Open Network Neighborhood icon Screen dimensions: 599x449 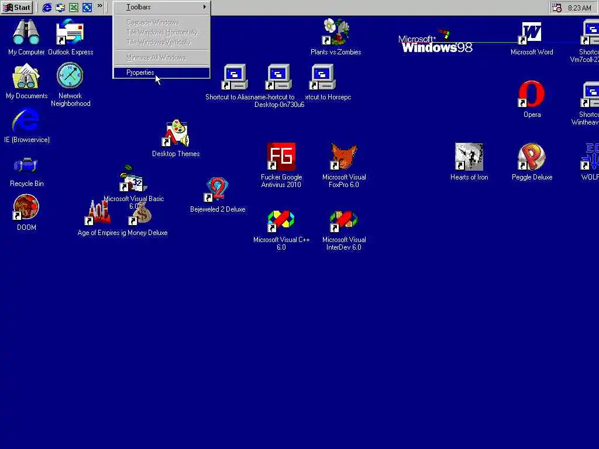pos(70,85)
